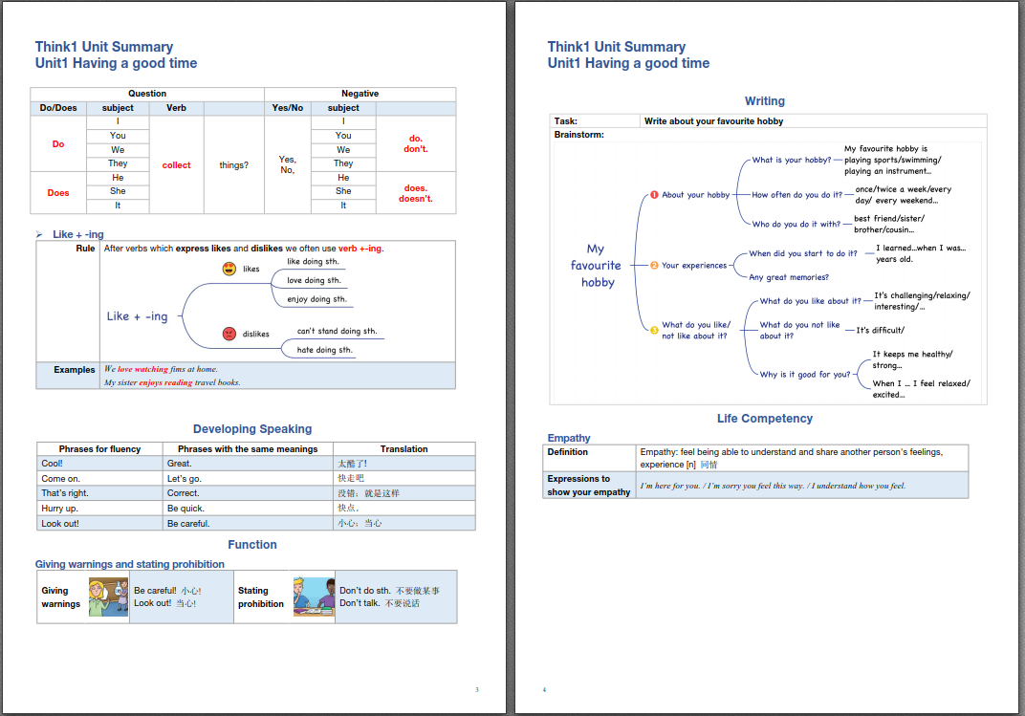1025x716 pixels.
Task: Click the orange number 2 circle by "Your experiences"
Action: click(x=654, y=266)
